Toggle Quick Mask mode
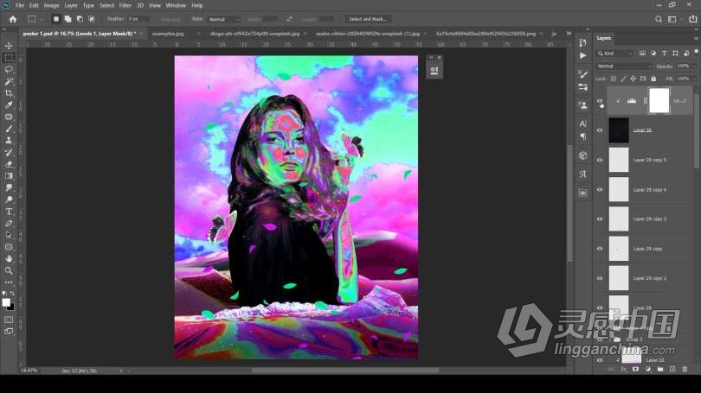The image size is (701, 393). pyautogui.click(x=9, y=320)
